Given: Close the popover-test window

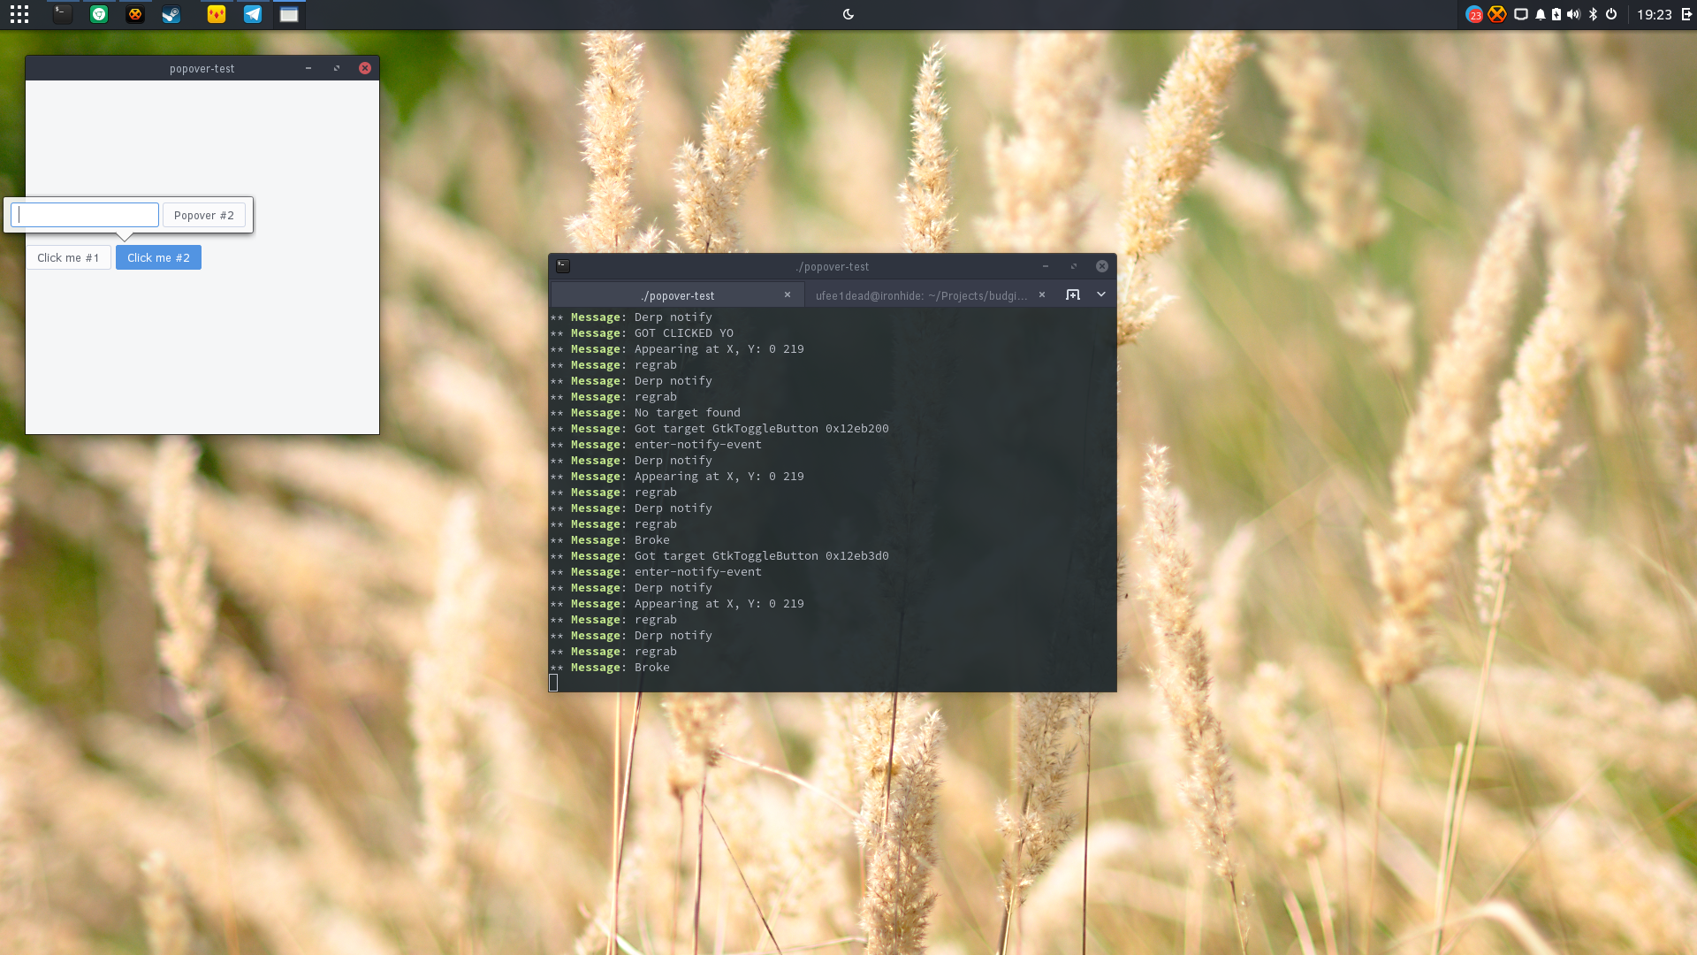Looking at the screenshot, I should click(x=365, y=68).
